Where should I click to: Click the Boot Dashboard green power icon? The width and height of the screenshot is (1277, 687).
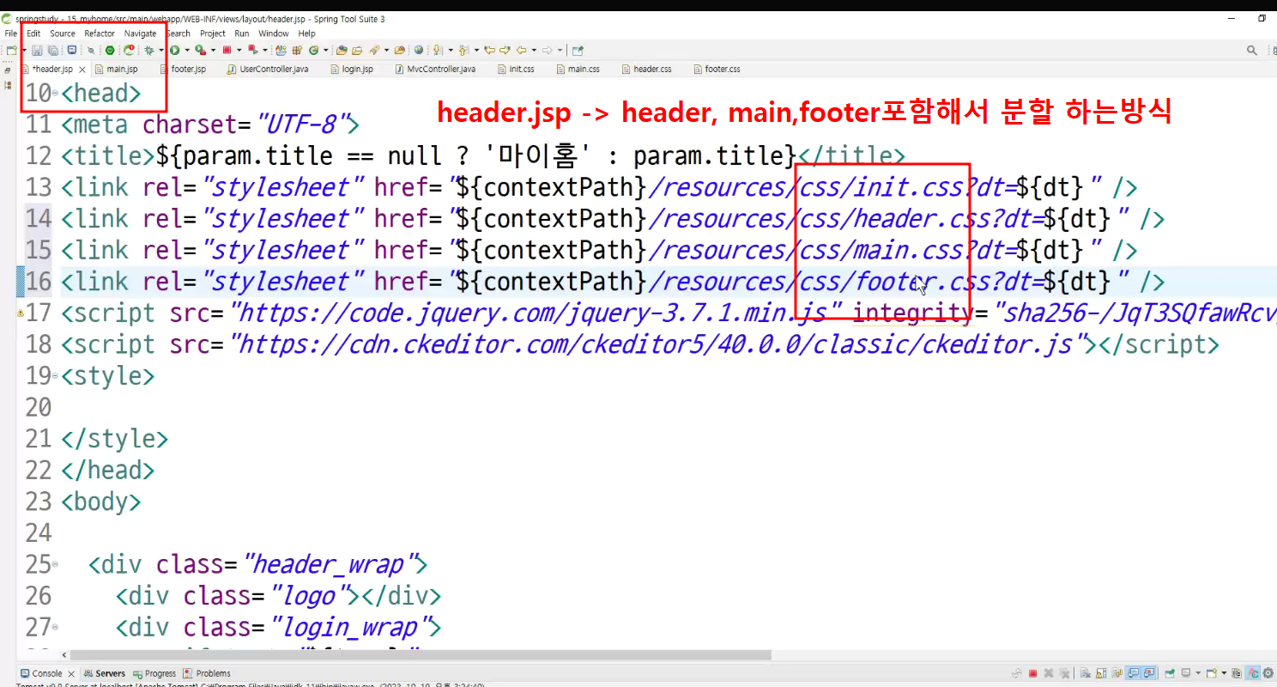pos(109,51)
